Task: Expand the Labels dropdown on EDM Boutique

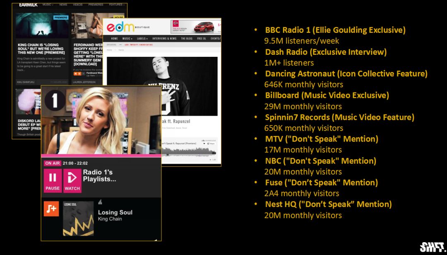Action: 142,39
